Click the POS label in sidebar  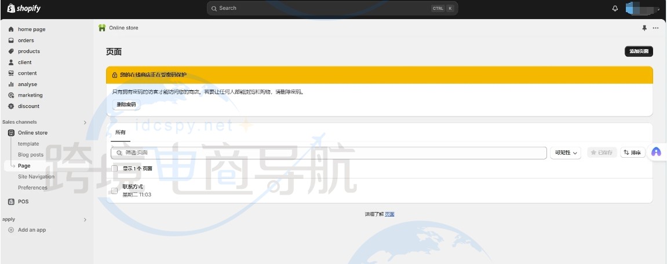(x=23, y=202)
